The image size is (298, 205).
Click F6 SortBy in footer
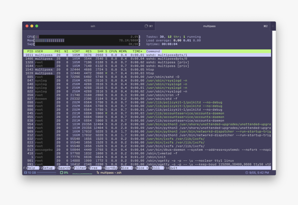(x=109, y=168)
